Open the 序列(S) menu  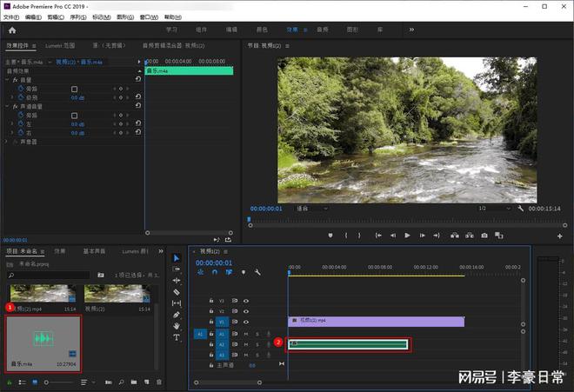point(78,17)
